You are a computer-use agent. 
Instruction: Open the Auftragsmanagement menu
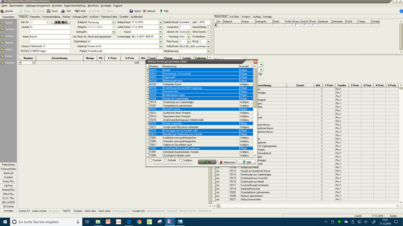[38, 6]
